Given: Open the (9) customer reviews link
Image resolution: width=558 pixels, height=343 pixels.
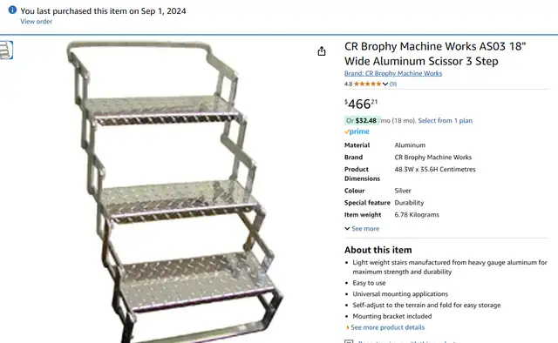Looking at the screenshot, I should point(393,84).
